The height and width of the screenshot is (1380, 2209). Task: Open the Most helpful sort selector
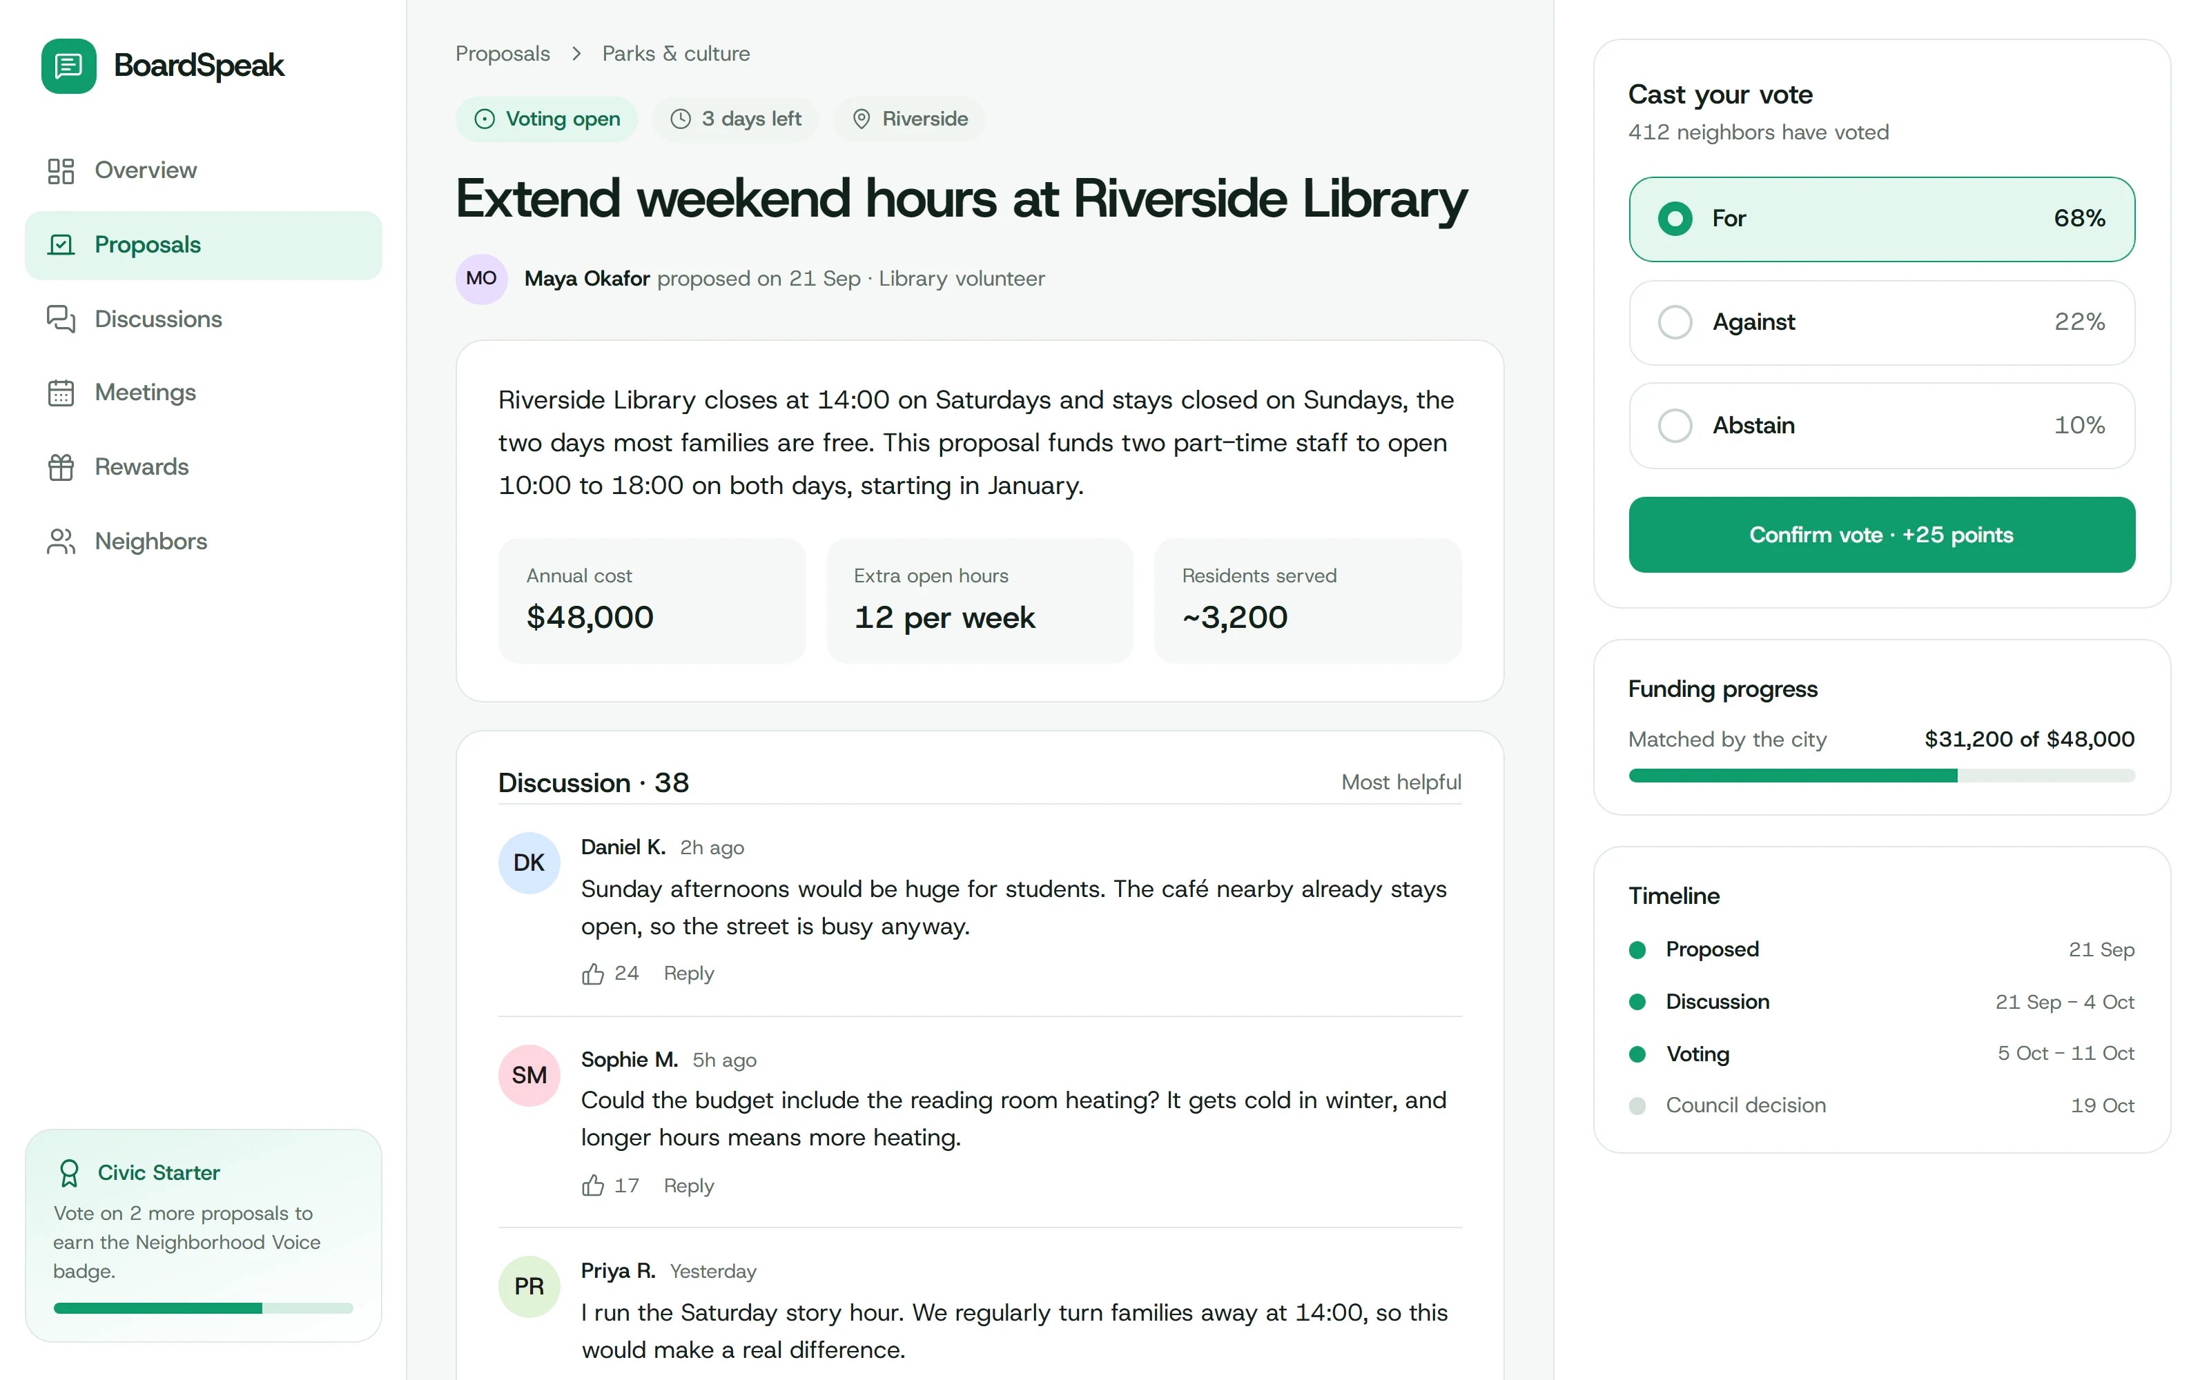pyautogui.click(x=1401, y=782)
